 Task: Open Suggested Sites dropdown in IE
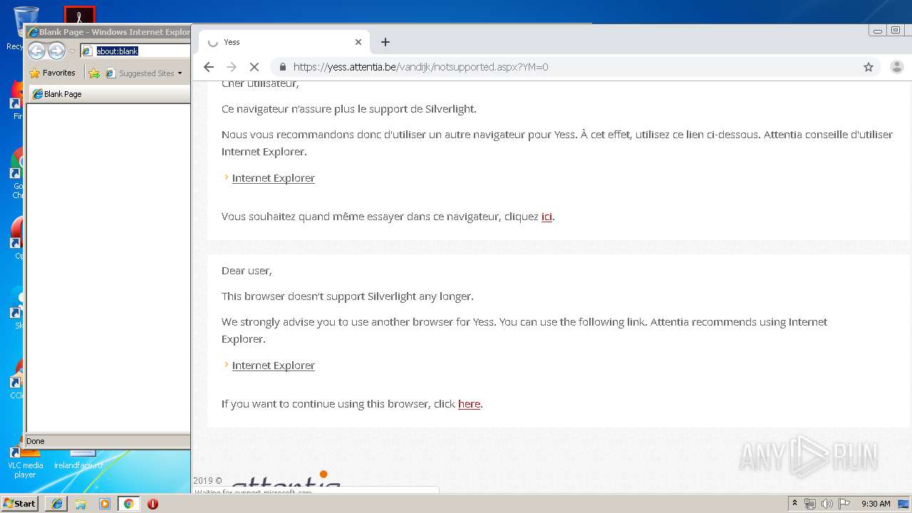click(144, 73)
